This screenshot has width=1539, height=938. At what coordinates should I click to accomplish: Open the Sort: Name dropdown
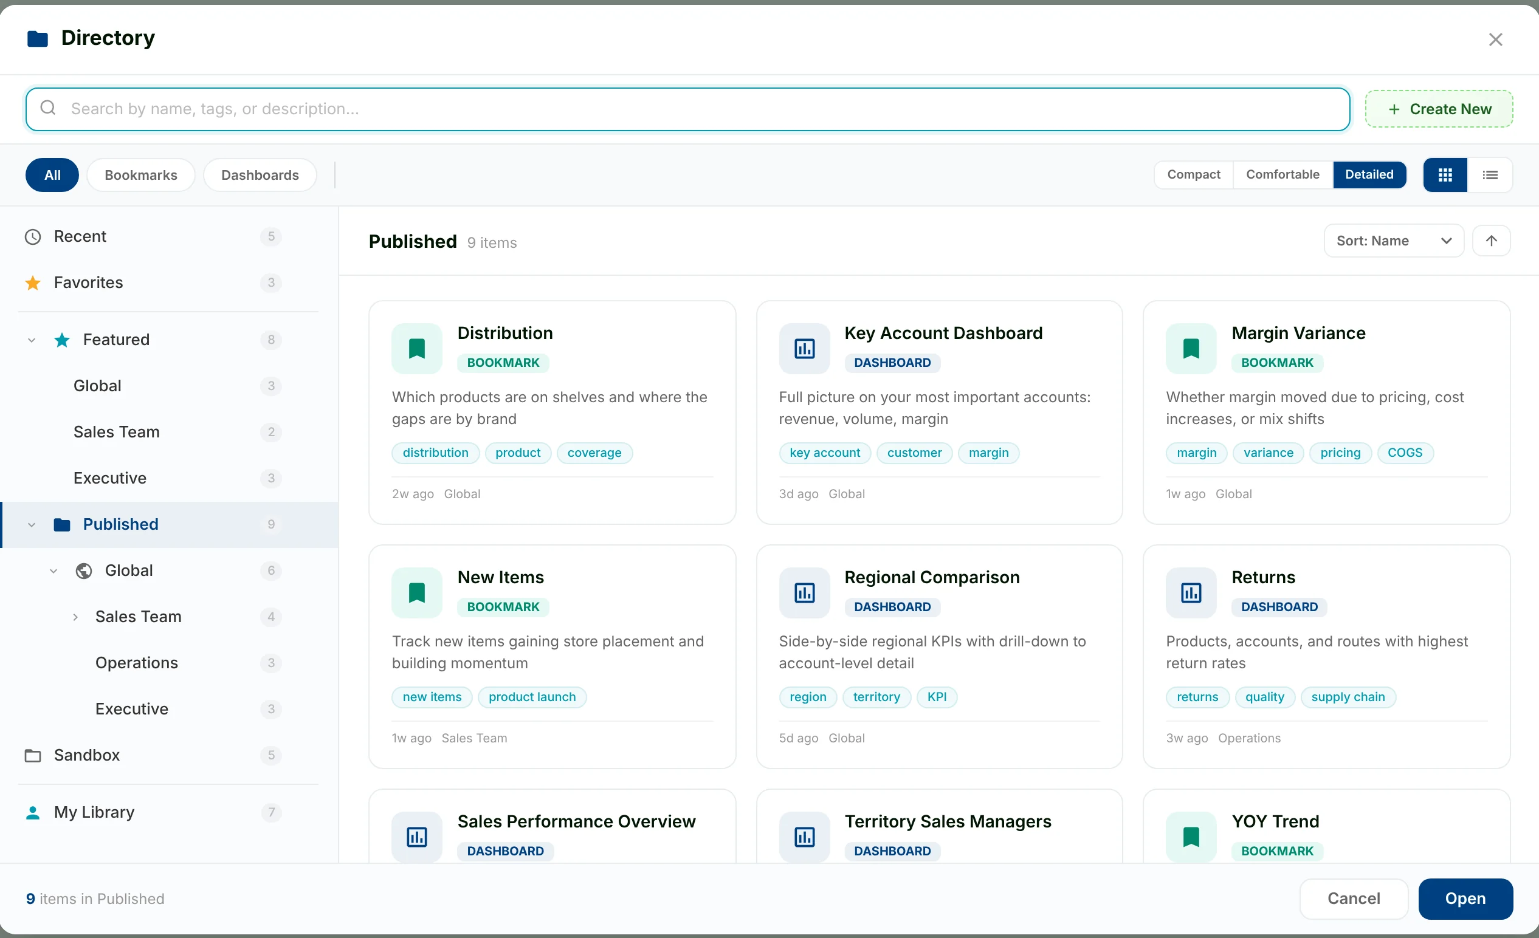click(1394, 241)
